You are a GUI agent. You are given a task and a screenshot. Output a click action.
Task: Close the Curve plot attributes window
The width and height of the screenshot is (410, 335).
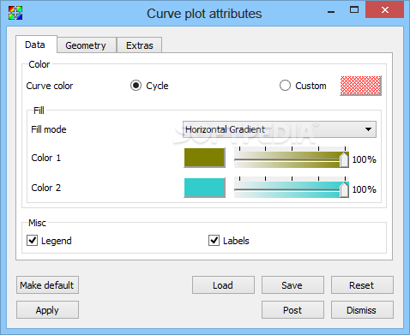384,10
